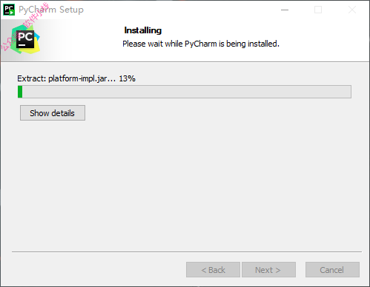Click the PyCharm icon in title bar
370x287 pixels.
[9, 10]
